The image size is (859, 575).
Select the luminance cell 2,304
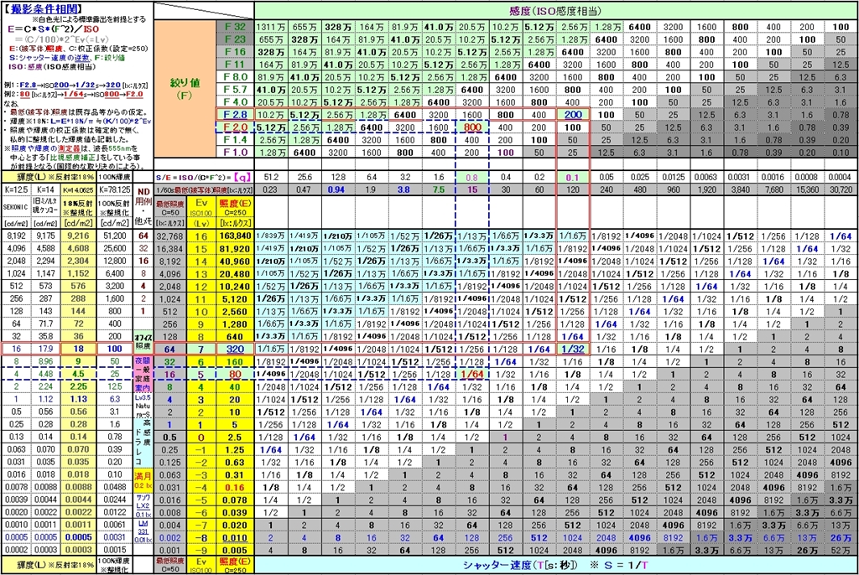pyautogui.click(x=78, y=262)
